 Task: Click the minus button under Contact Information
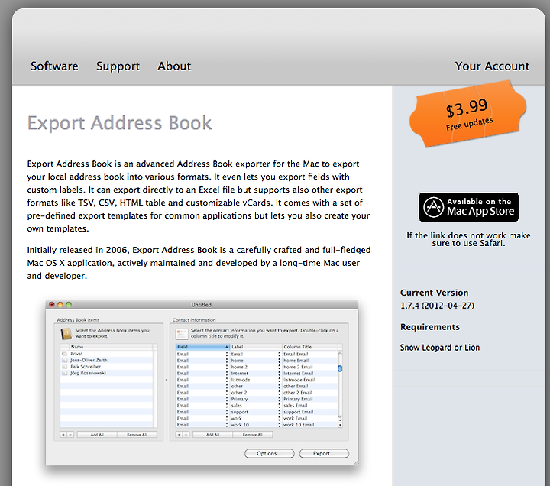(x=186, y=434)
